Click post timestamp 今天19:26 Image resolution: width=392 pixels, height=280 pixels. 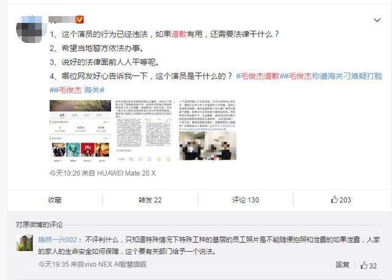point(65,173)
